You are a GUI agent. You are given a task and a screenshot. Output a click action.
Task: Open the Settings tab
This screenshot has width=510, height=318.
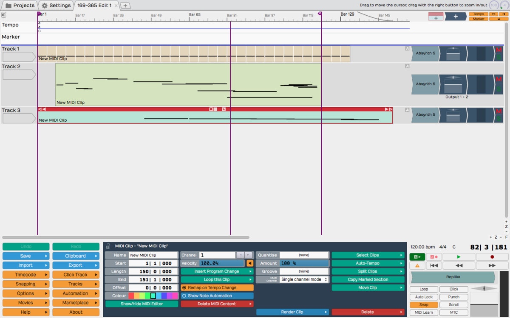coord(56,6)
